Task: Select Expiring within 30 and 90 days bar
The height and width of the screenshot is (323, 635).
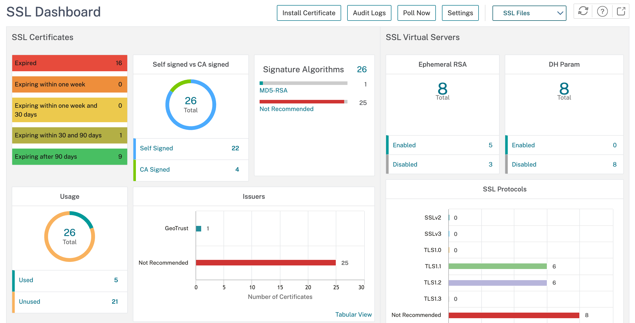Action: click(70, 135)
